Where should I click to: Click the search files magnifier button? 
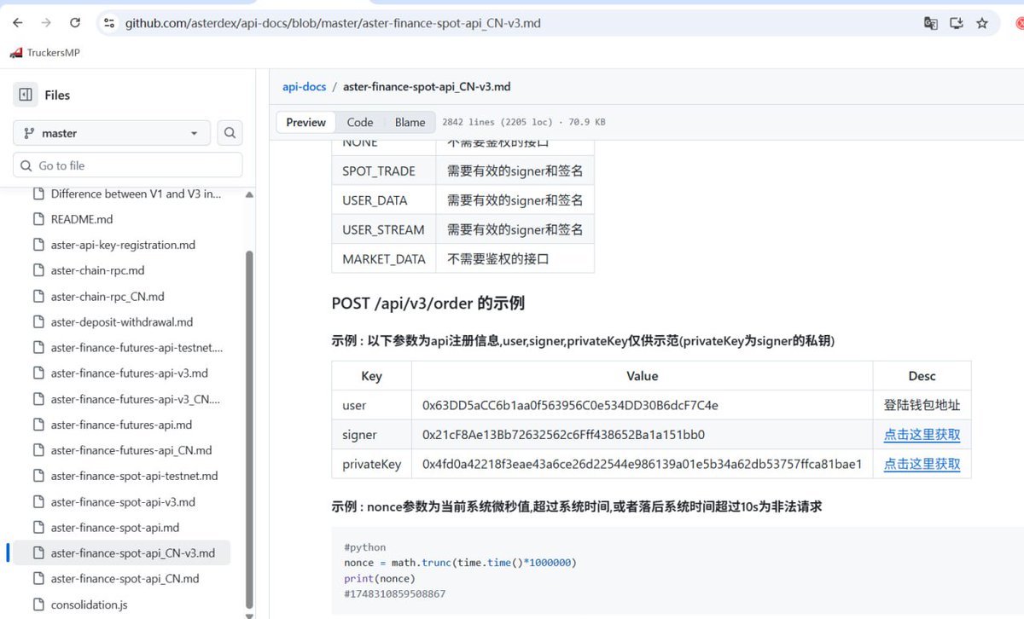(x=230, y=133)
